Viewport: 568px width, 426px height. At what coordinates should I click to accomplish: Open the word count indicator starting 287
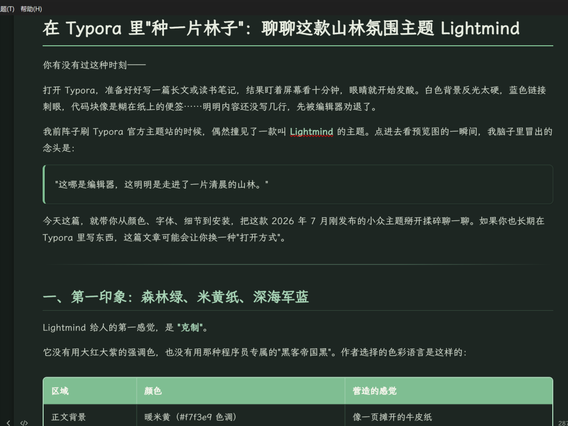pos(563,423)
